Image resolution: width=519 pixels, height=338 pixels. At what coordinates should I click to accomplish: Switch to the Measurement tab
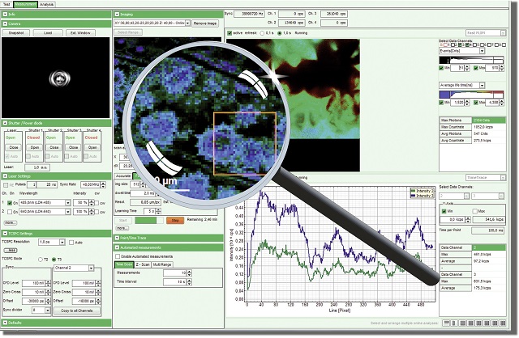point(25,5)
